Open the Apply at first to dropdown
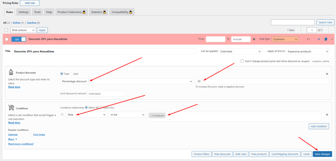Image resolution: width=336 pixels, height=161 pixels. point(308,51)
